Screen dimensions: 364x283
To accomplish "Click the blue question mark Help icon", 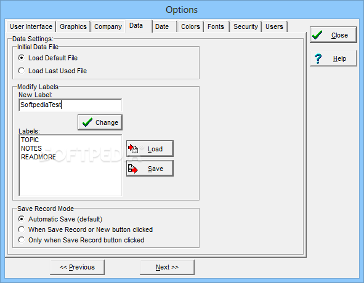I will (318, 58).
